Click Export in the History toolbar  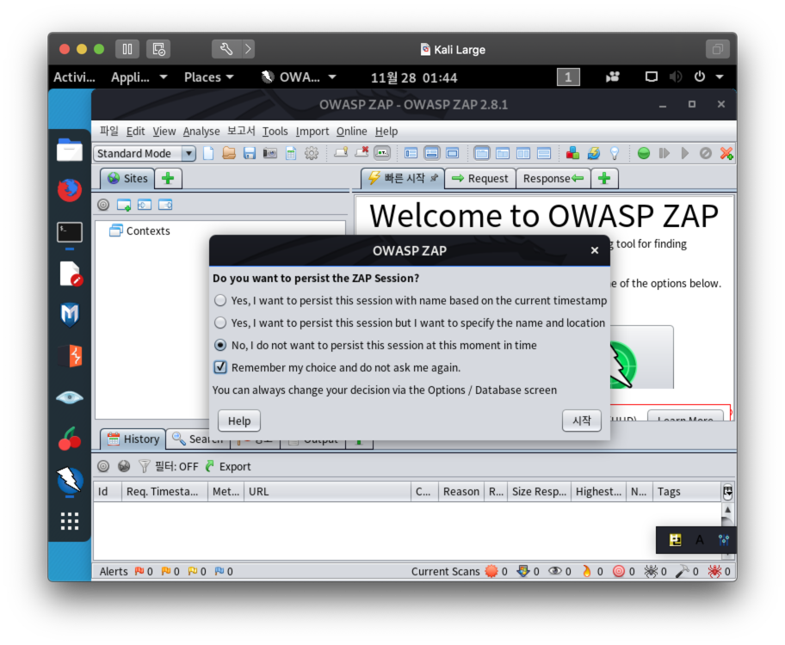click(228, 466)
